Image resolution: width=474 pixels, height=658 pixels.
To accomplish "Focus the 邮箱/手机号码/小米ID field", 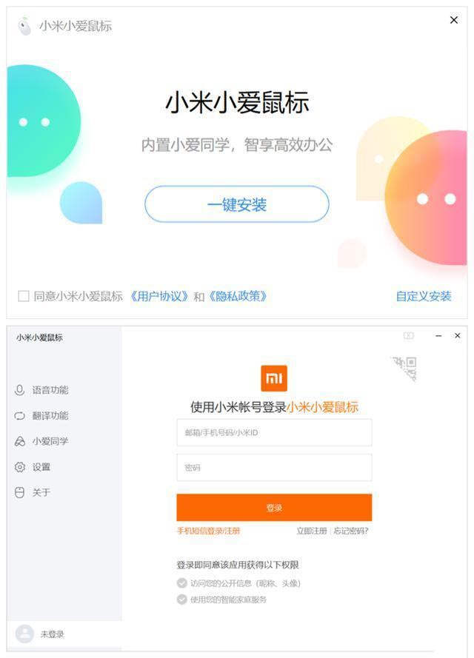I will tap(274, 432).
